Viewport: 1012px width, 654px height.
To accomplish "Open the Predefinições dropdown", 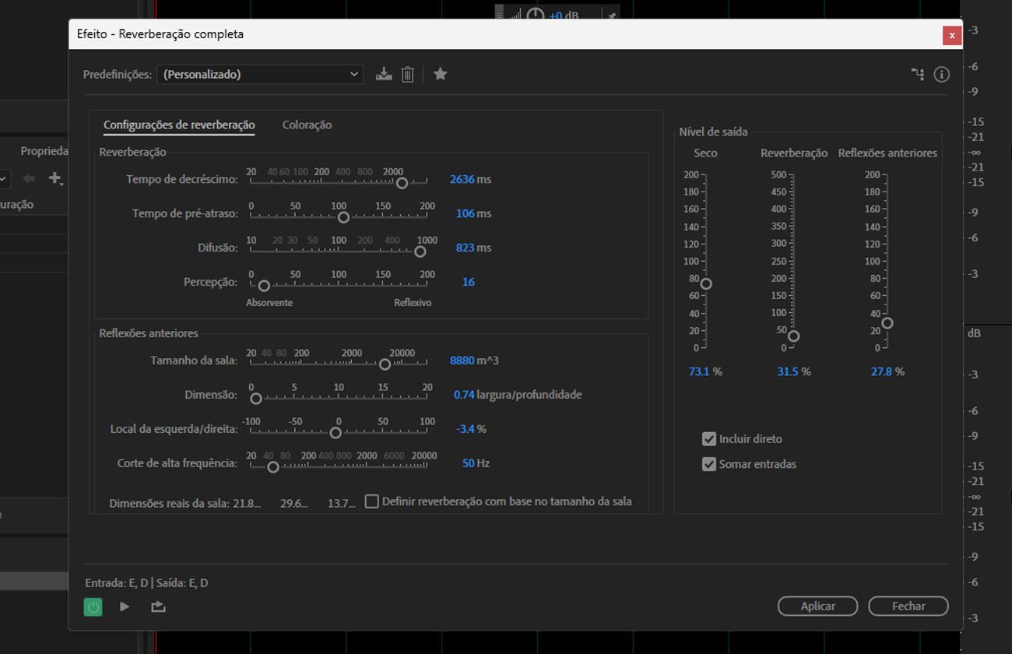I will click(x=354, y=74).
